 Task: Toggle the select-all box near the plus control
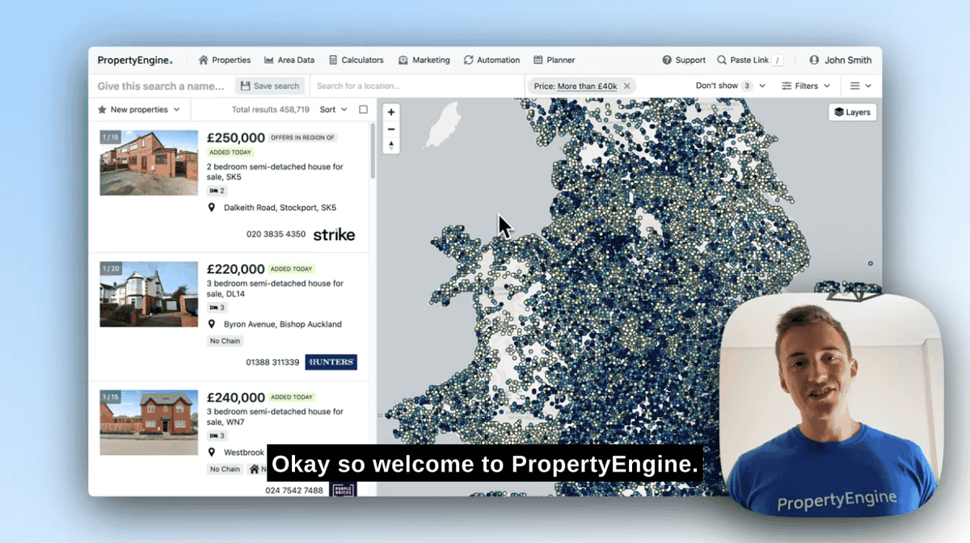point(363,110)
